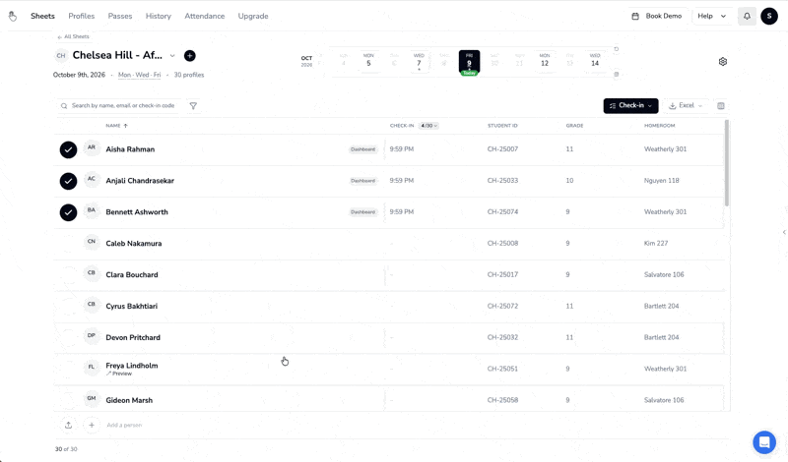The image size is (788, 462).
Task: Open the chat support bubble
Action: tap(764, 442)
